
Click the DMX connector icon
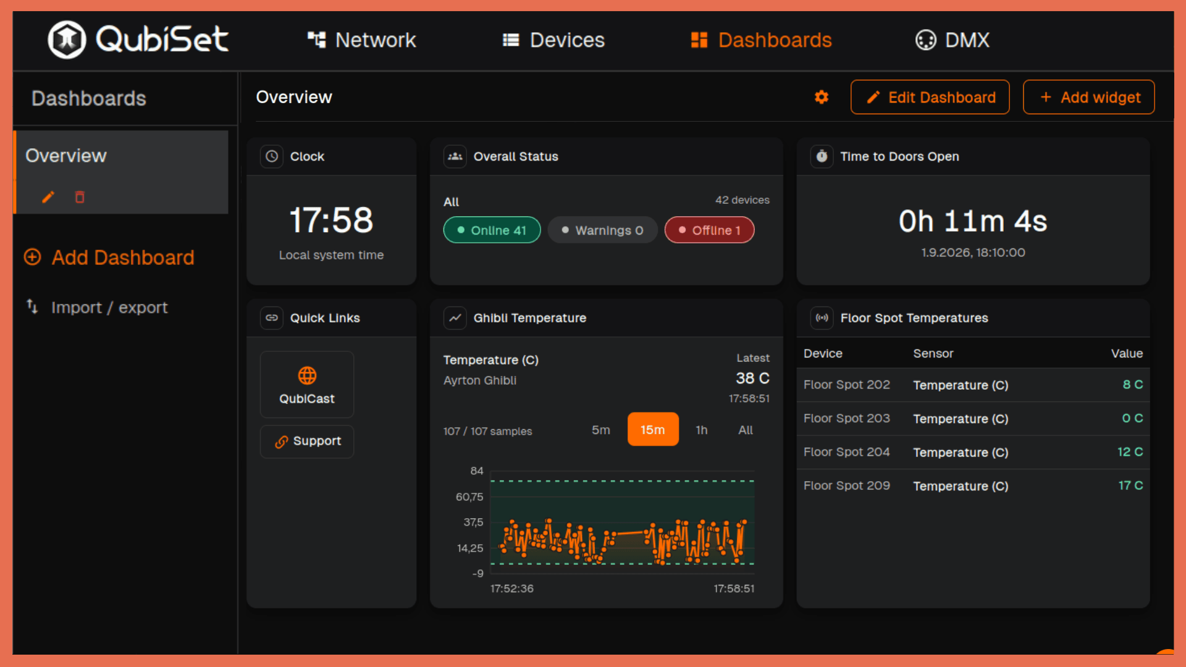coord(926,40)
